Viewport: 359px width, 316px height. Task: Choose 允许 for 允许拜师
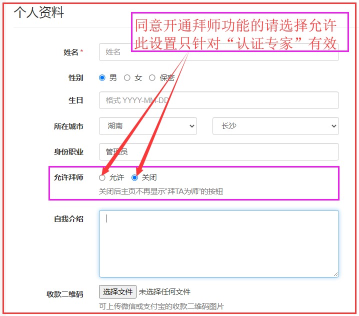[x=102, y=177]
